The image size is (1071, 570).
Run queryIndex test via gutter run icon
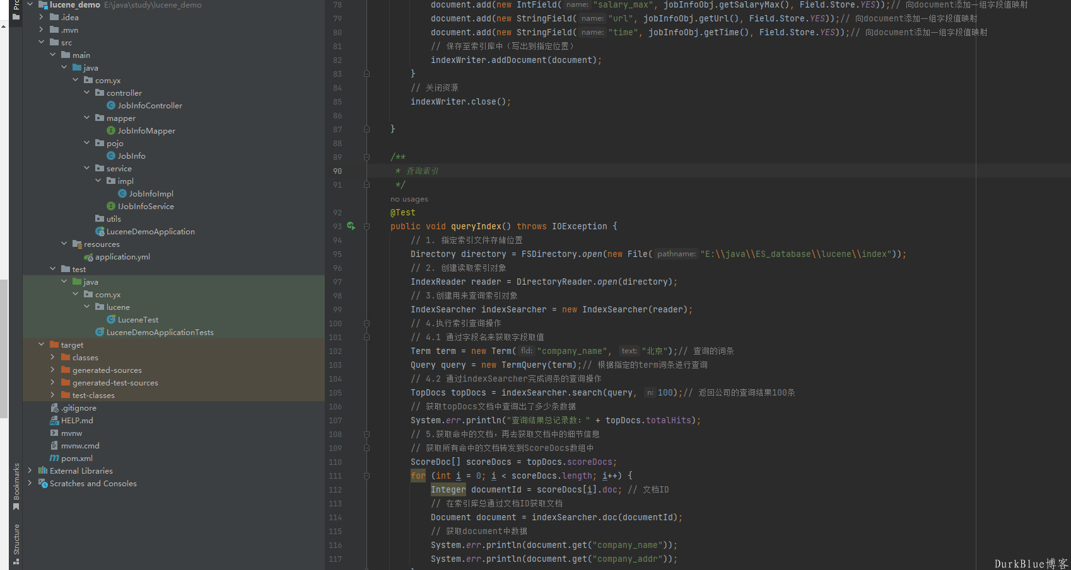tap(351, 226)
